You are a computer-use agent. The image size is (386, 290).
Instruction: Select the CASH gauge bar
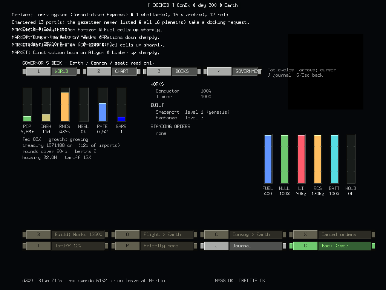click(x=46, y=105)
